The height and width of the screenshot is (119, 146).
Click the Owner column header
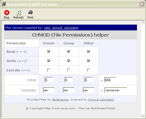pyautogui.click(x=49, y=43)
